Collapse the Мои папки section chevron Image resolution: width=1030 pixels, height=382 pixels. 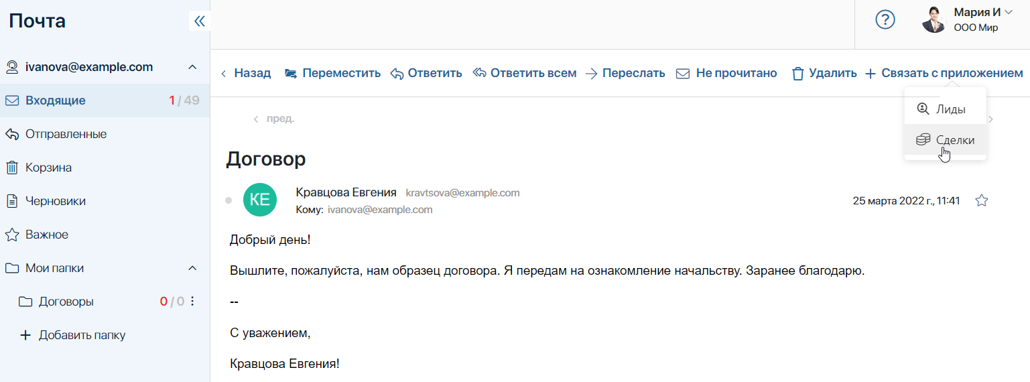(192, 268)
